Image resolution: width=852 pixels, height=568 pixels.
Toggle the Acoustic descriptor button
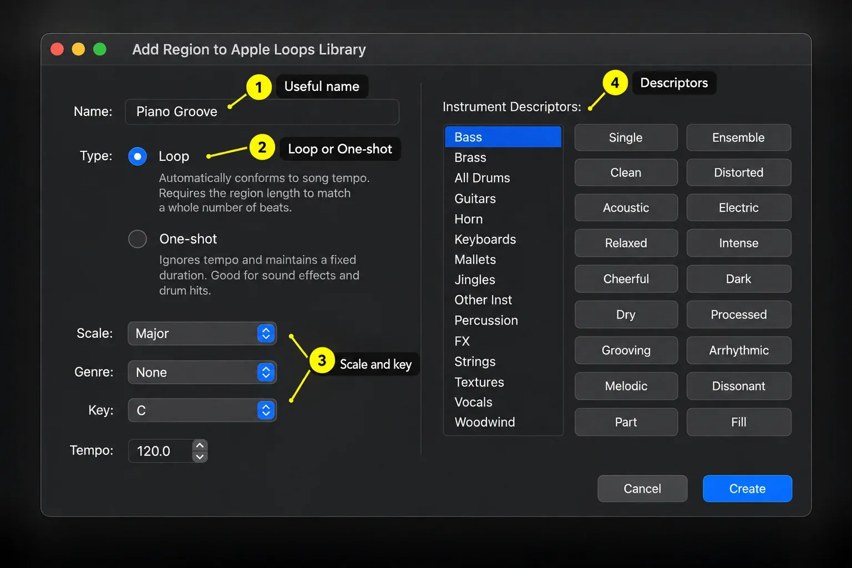626,207
